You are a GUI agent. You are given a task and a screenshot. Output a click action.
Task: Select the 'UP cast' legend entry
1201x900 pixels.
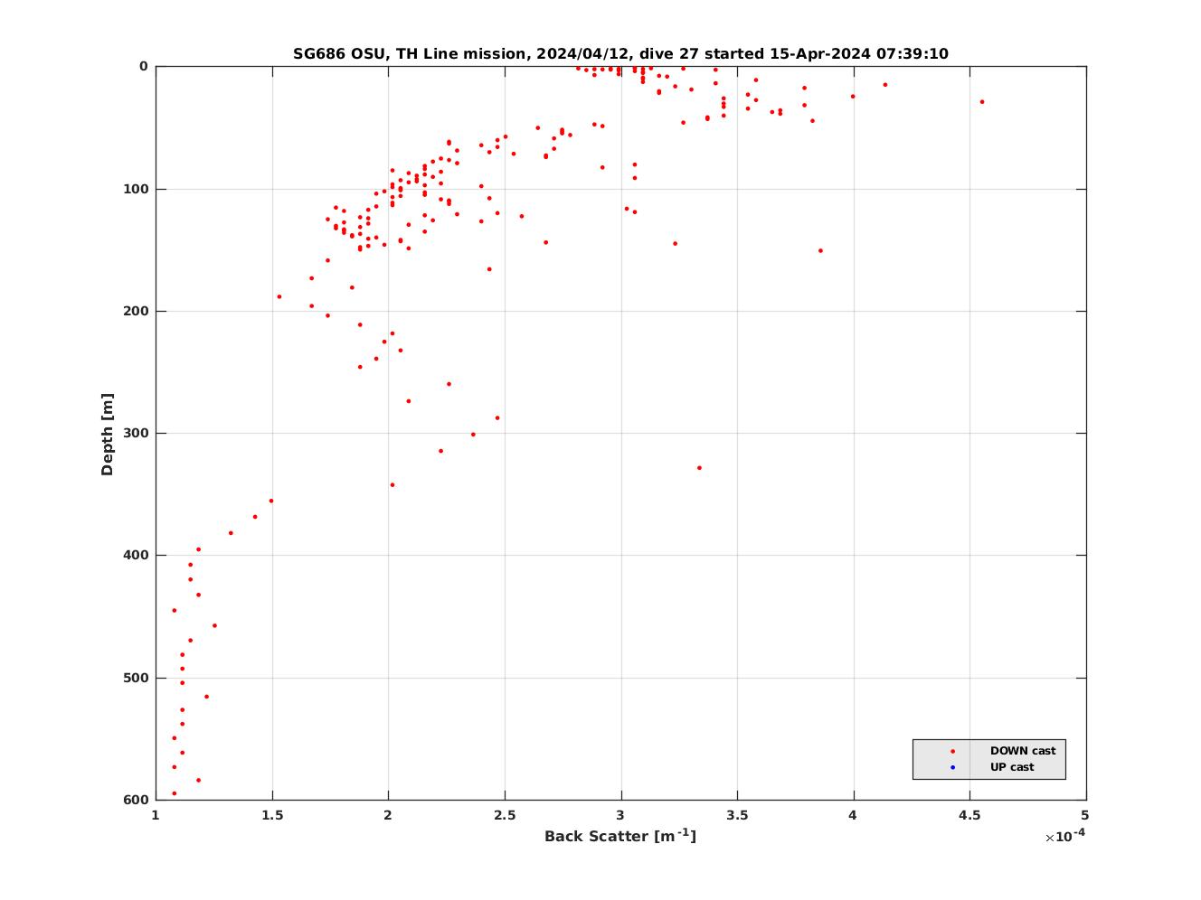pyautogui.click(x=1012, y=767)
